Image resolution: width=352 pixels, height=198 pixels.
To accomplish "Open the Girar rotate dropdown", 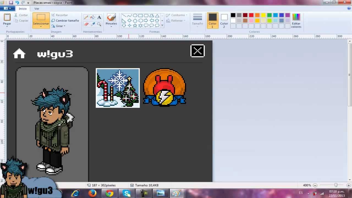I will point(58,26).
